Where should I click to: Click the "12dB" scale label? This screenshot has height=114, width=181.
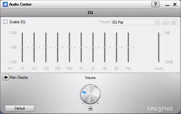coord(13,33)
